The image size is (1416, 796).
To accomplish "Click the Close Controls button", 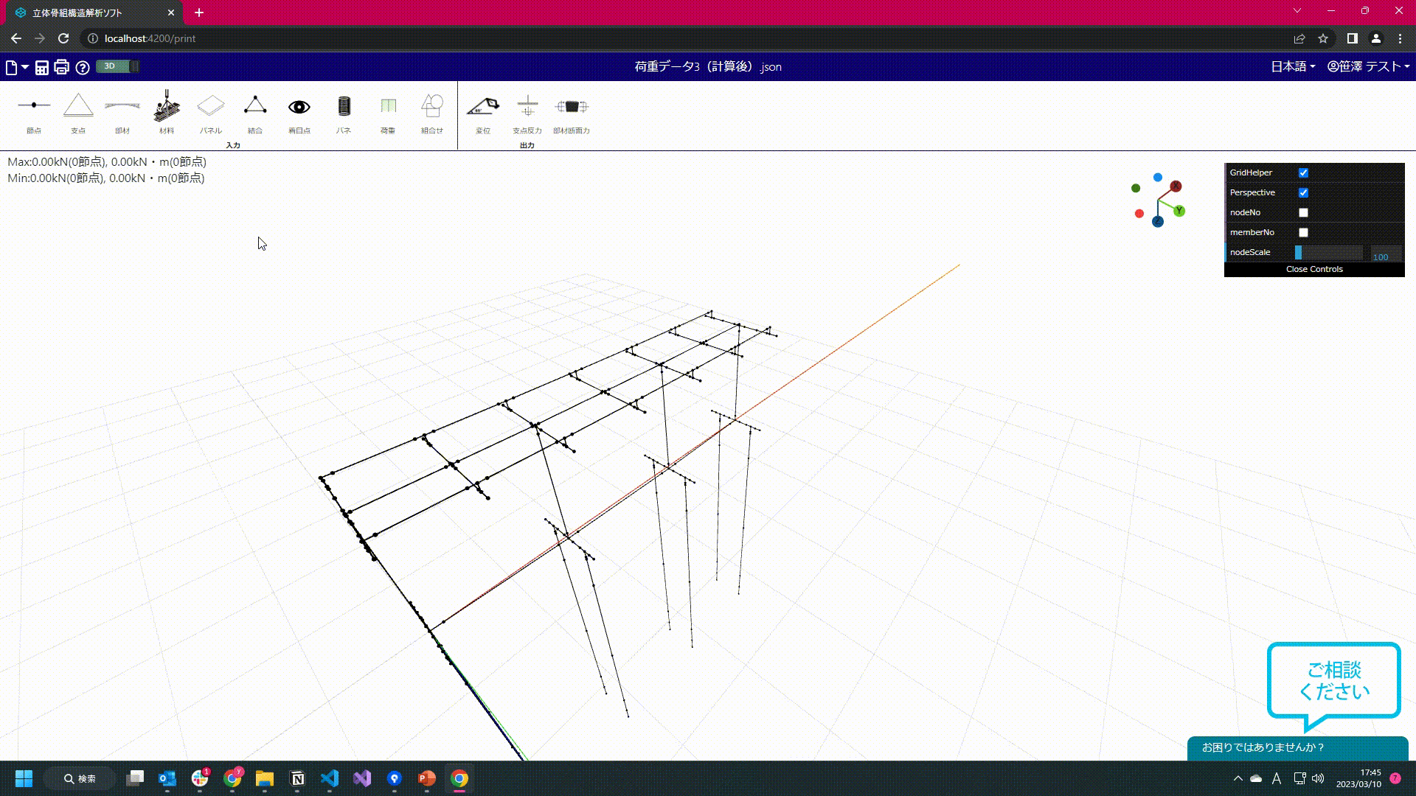I will 1313,269.
